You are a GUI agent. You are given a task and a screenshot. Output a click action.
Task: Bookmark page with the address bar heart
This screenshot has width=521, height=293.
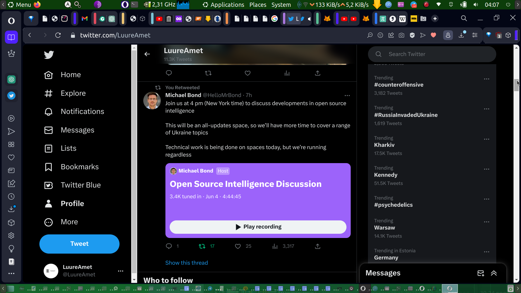point(433,35)
